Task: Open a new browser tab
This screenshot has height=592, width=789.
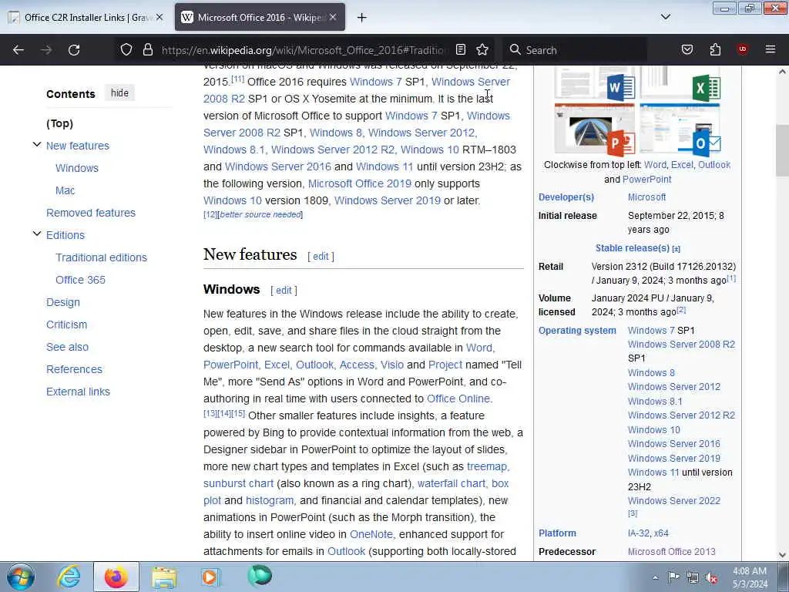Action: pos(361,18)
